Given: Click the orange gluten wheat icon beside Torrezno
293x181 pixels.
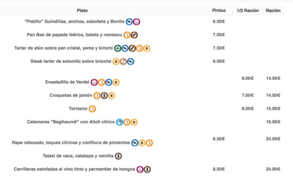Looking at the screenshot, I should [x=92, y=109].
